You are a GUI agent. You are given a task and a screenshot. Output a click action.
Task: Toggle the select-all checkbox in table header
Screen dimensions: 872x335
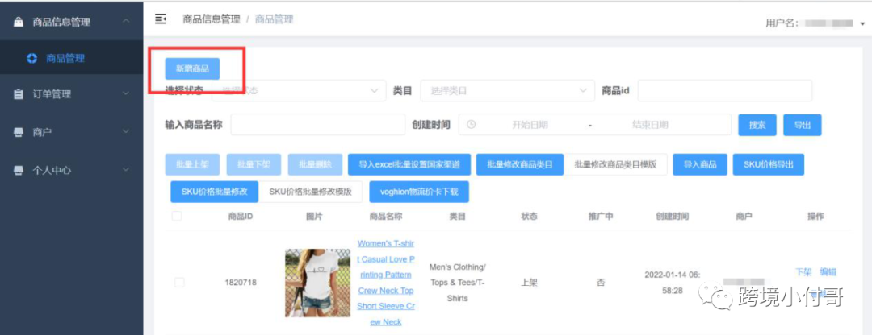click(177, 216)
